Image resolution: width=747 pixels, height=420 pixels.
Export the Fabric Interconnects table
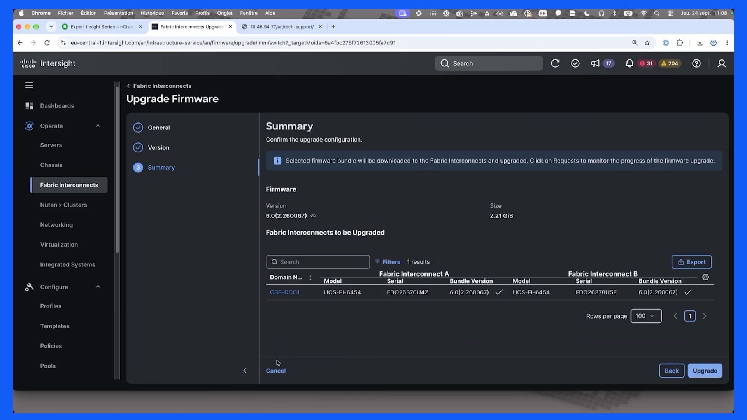[x=691, y=262]
